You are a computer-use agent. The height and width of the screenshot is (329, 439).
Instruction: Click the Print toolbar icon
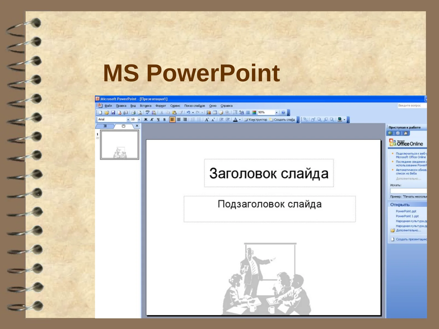click(133, 112)
